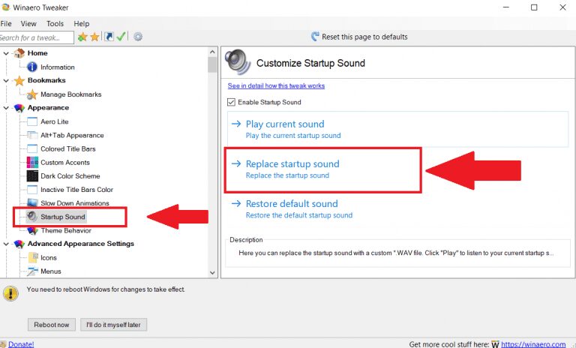Viewport: 576px width, 348px height.
Task: Click the Inactive Title Bars Color icon
Action: [32, 190]
